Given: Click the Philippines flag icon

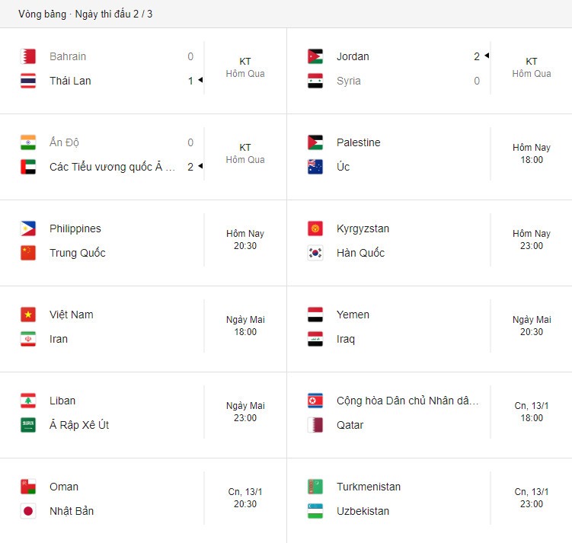Looking at the screenshot, I should click(x=28, y=228).
